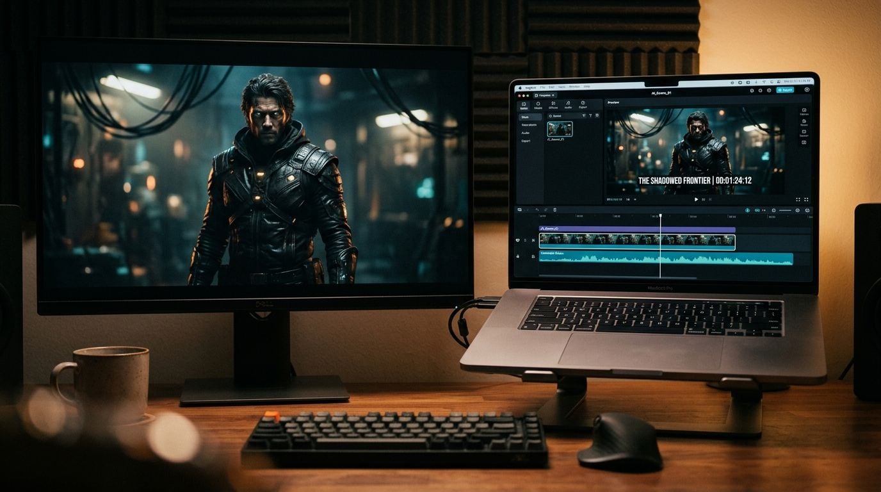
Task: Click the top icon in the right side panel
Action: click(x=804, y=110)
